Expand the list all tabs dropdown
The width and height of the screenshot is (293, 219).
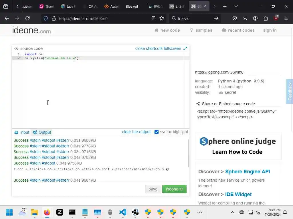(x=236, y=6)
